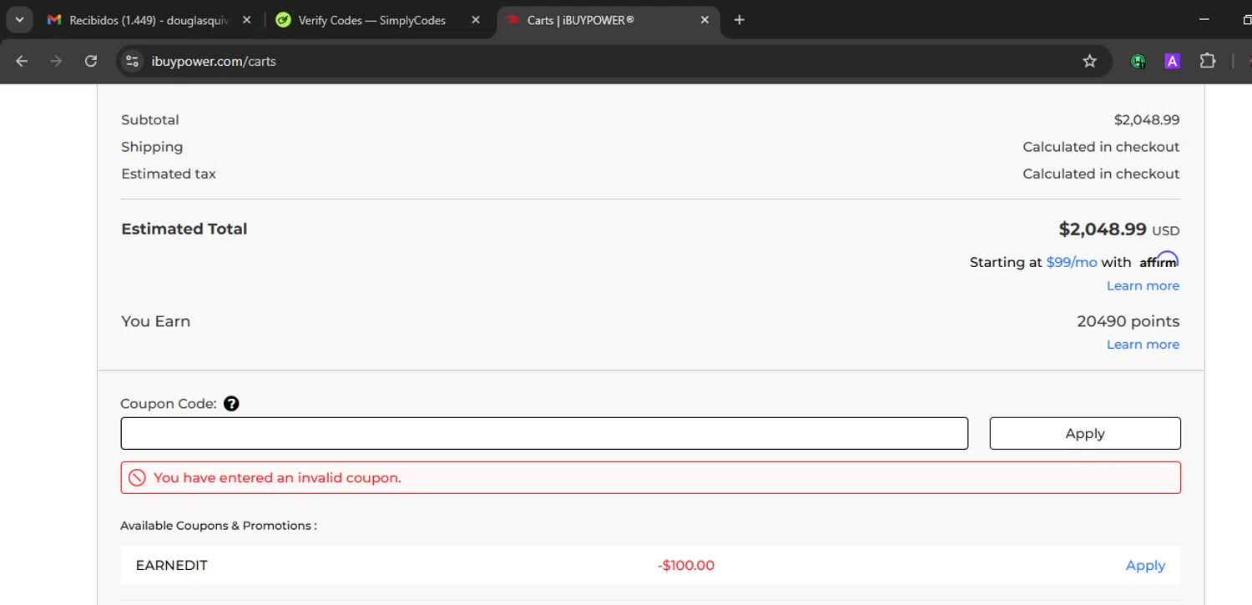The width and height of the screenshot is (1252, 605).
Task: Click the Available Coupons & Promotions heading
Action: 219,526
